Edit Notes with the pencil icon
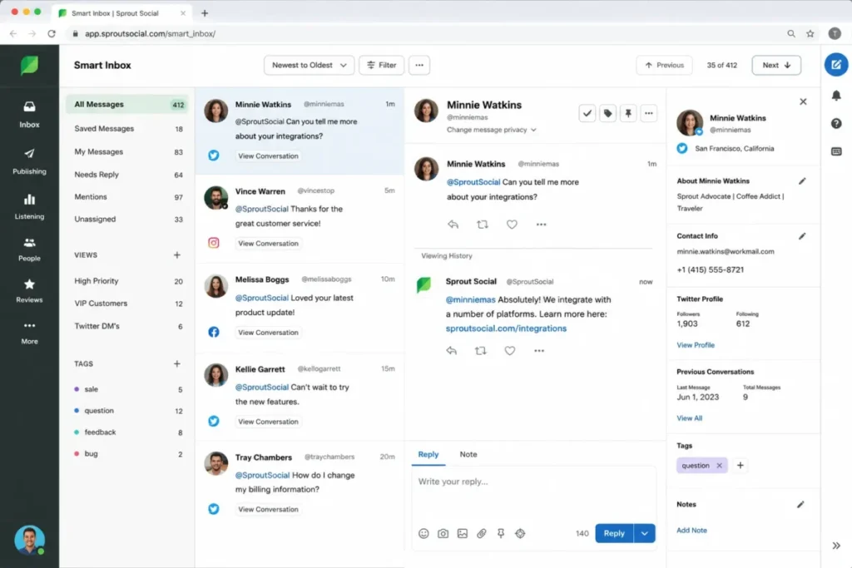 (x=800, y=505)
